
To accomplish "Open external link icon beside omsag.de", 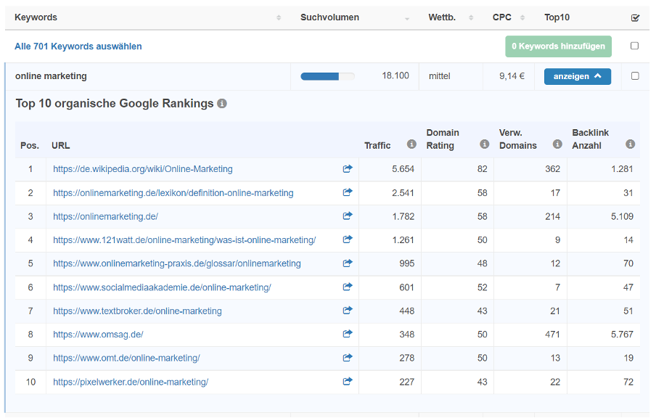I will point(348,335).
